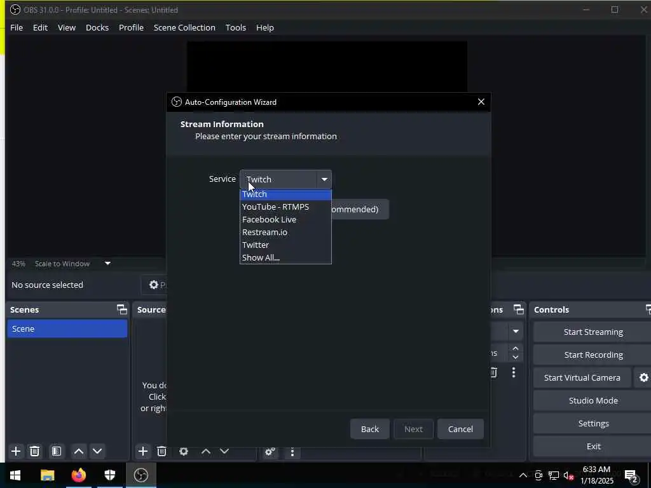Image resolution: width=651 pixels, height=488 pixels.
Task: Launch Firefox from the taskbar
Action: point(78,475)
